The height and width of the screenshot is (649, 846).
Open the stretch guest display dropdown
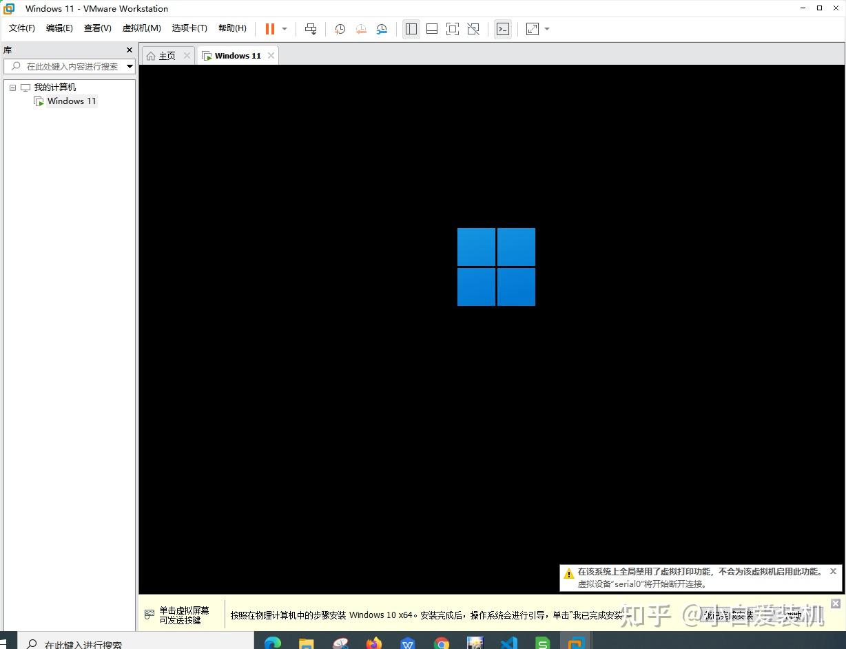pyautogui.click(x=548, y=28)
